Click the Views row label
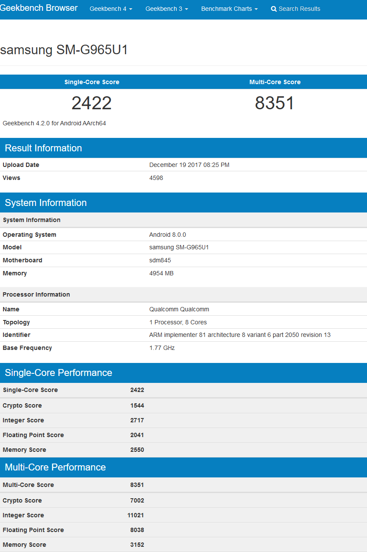 tap(11, 178)
